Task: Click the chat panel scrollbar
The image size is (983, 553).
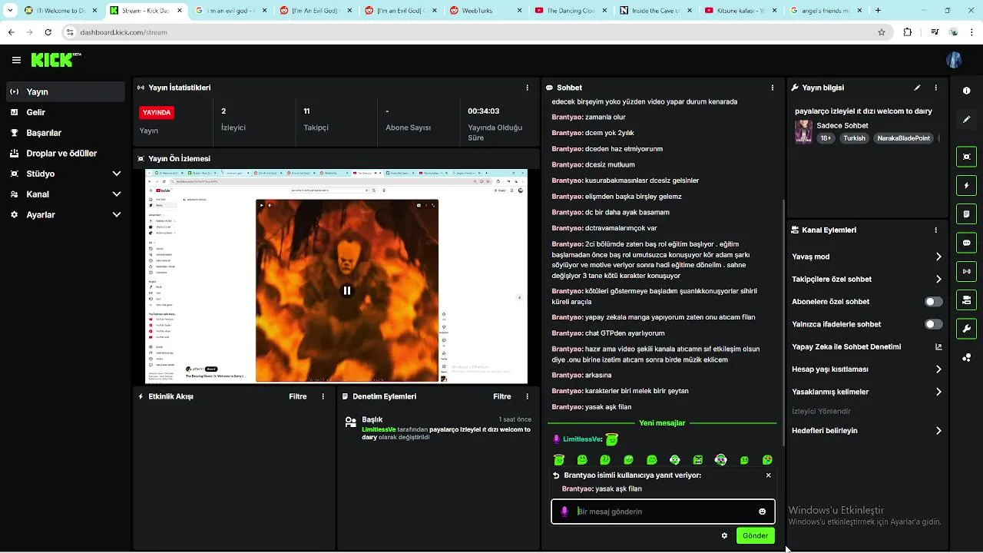Action: [783, 323]
